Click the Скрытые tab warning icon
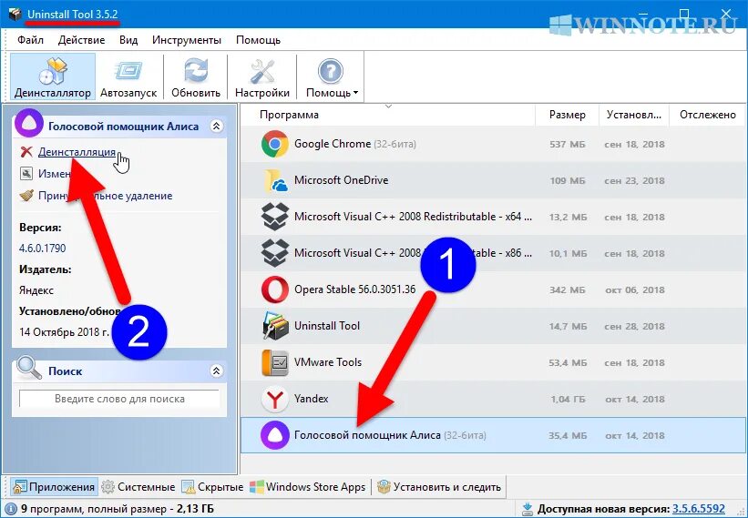748x518 pixels. (189, 486)
